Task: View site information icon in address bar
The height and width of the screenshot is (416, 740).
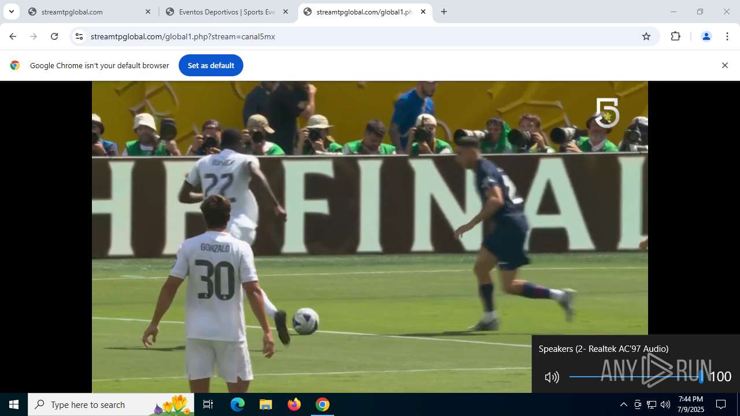Action: (x=79, y=36)
